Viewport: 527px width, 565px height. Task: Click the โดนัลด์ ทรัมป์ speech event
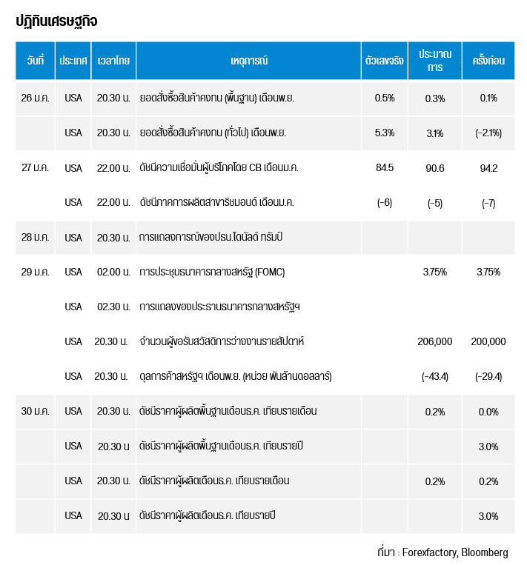[x=213, y=238]
